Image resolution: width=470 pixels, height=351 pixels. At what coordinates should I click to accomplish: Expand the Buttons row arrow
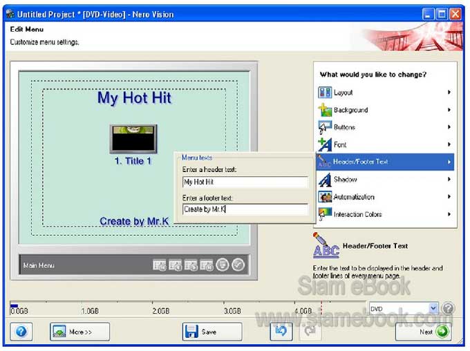(449, 127)
